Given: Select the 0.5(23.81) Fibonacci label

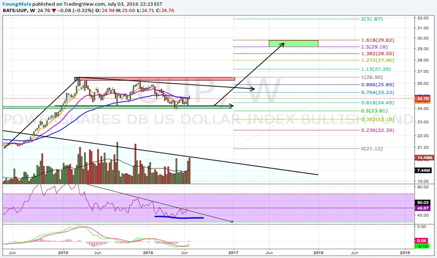Looking at the screenshot, I should (375, 111).
